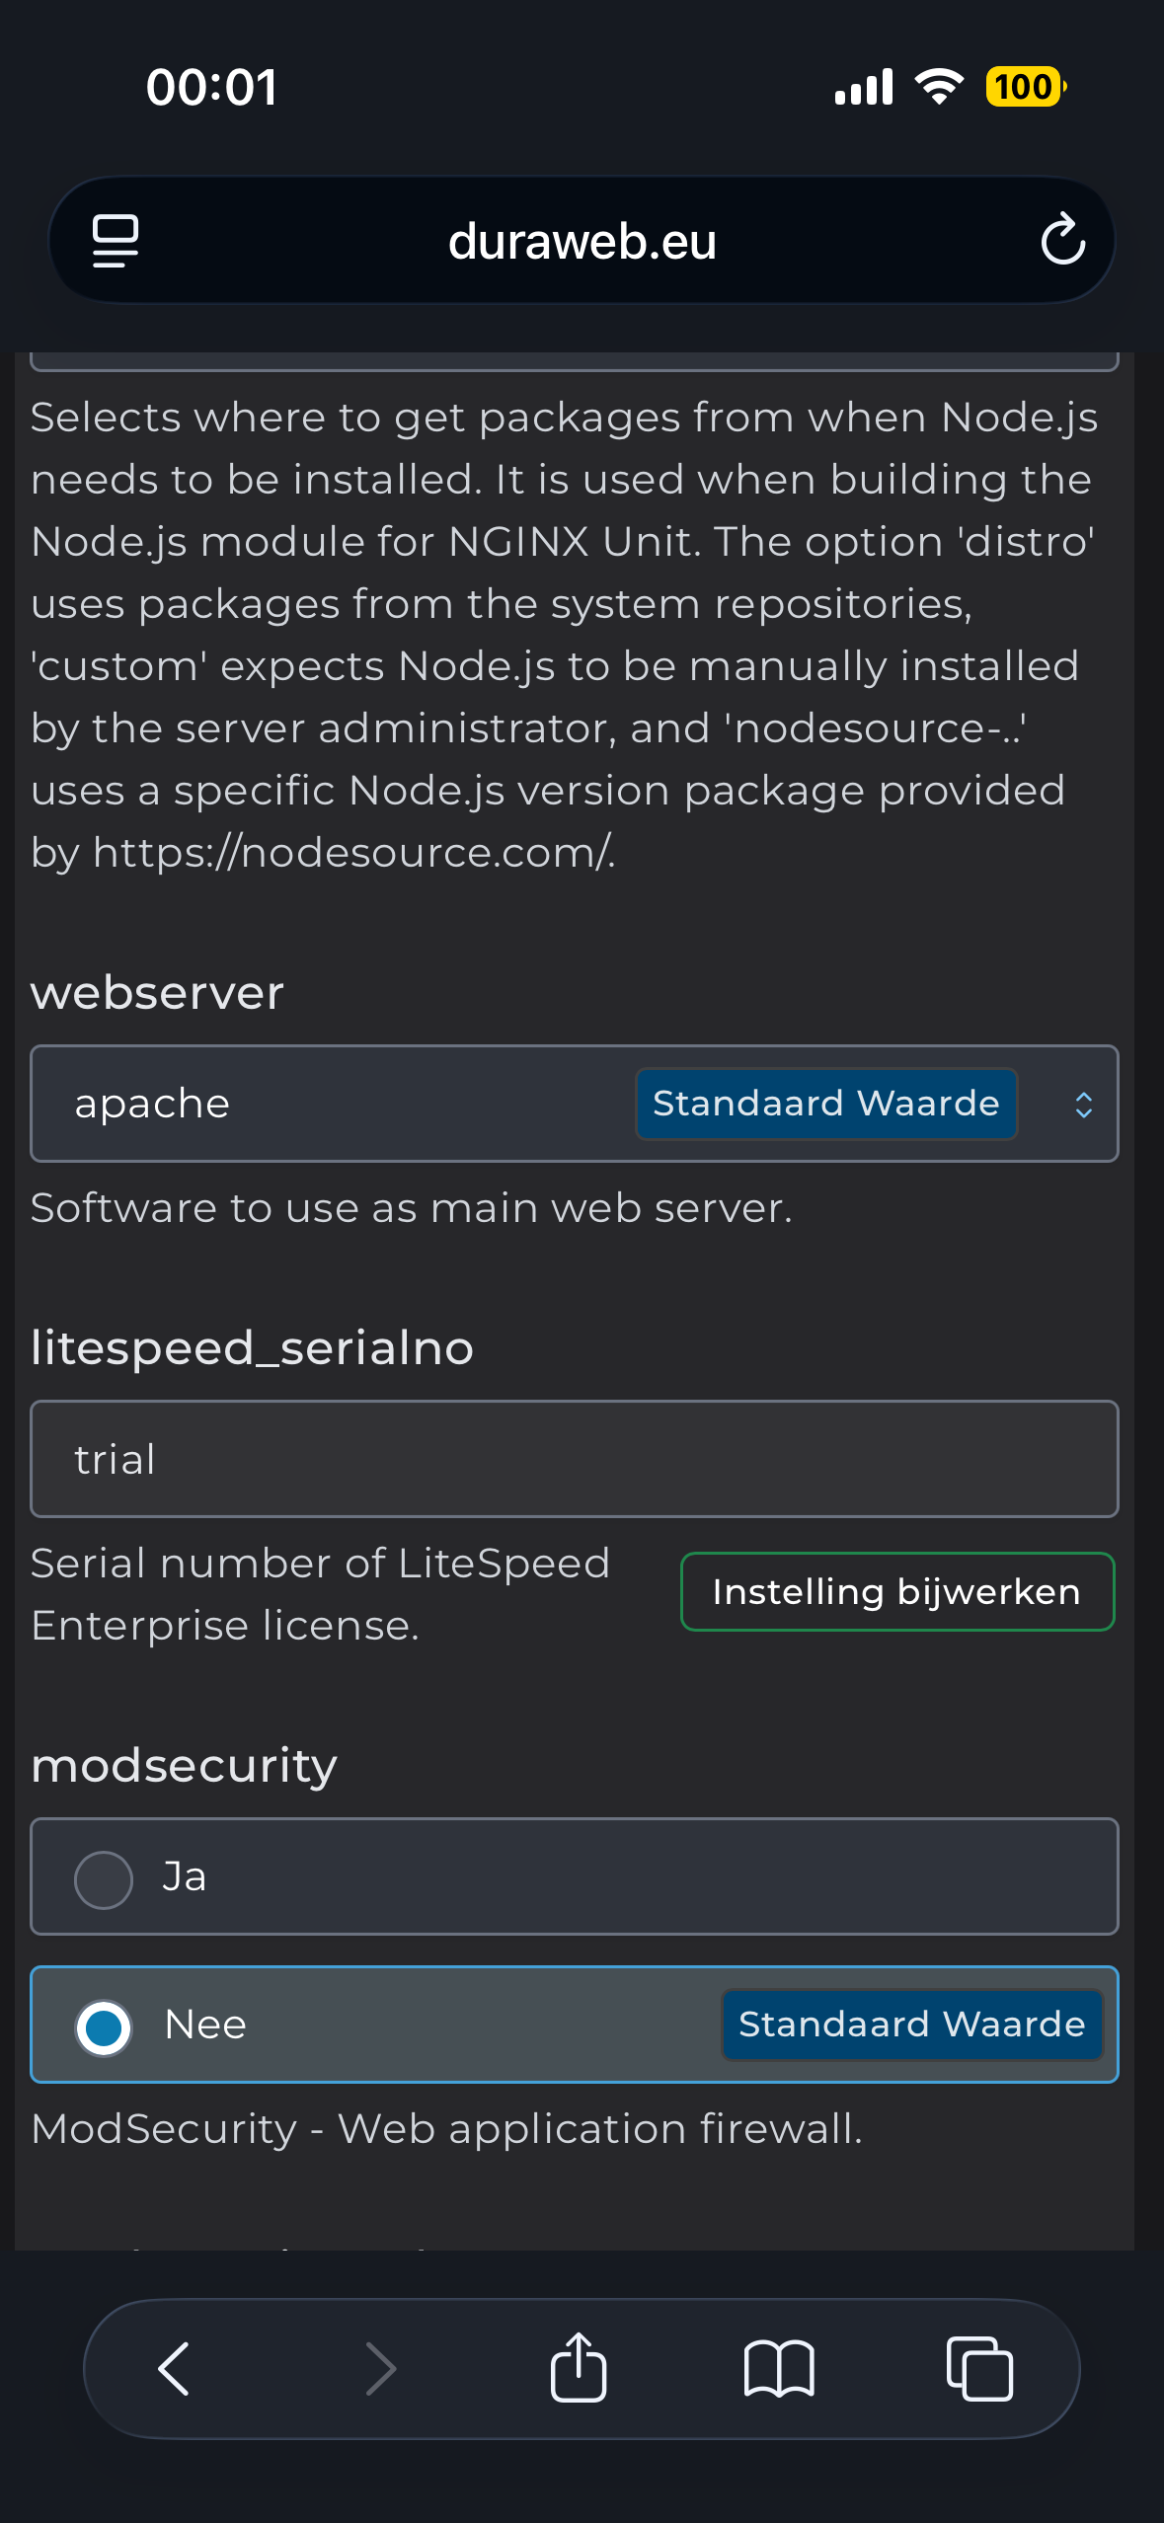Tap the battery indicator in status bar
The image size is (1164, 2523).
click(x=1025, y=87)
